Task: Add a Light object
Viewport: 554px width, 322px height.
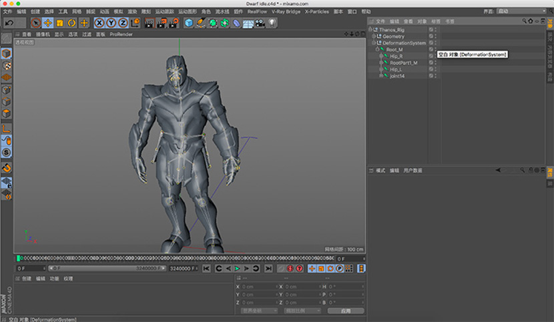Action: [x=272, y=23]
